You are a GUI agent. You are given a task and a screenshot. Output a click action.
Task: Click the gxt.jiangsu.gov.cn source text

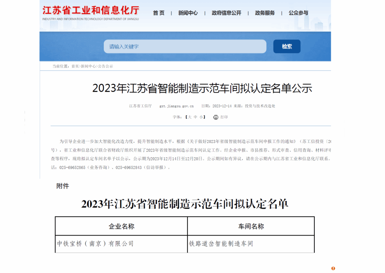click(x=176, y=106)
